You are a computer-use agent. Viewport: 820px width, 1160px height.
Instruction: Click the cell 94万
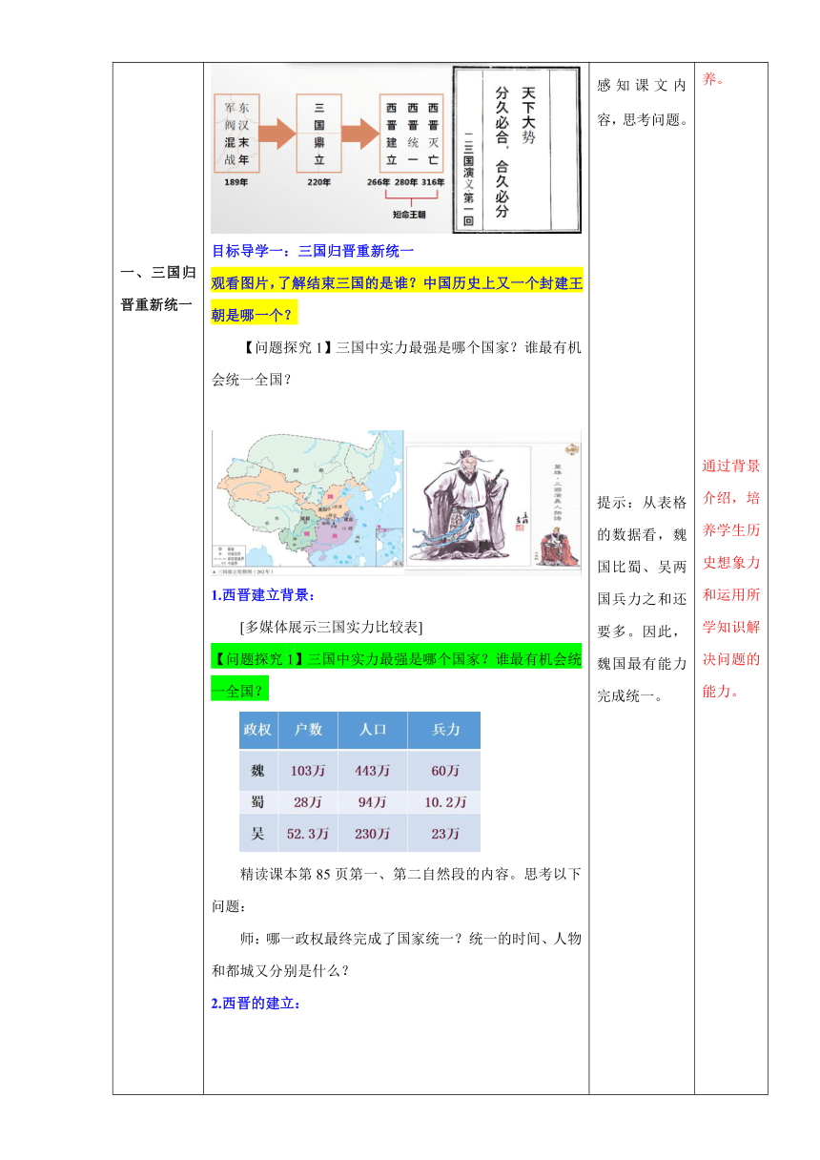(x=372, y=802)
